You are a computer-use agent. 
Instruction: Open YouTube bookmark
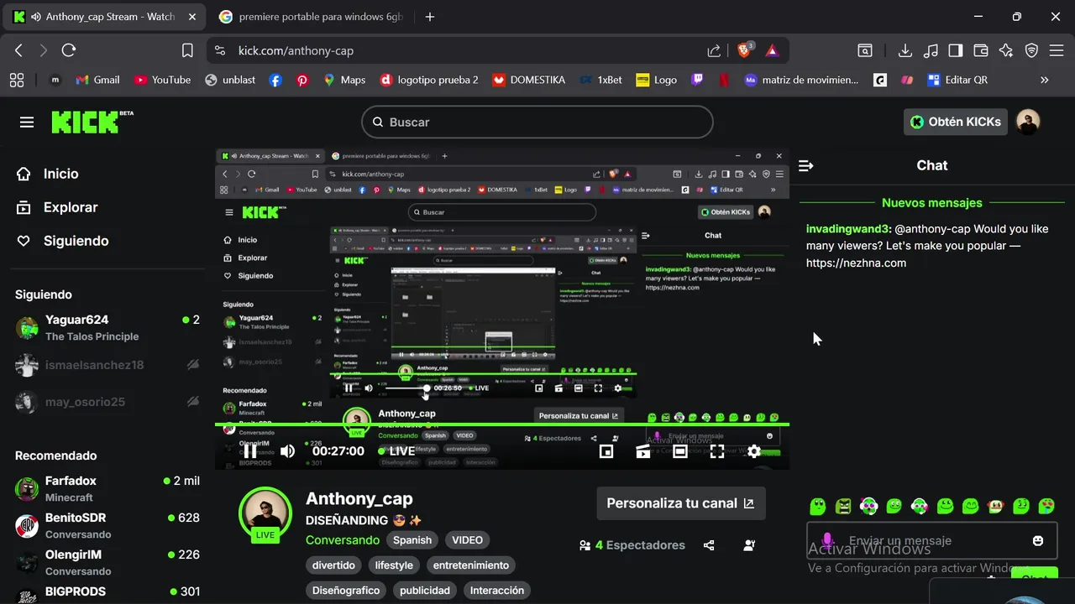[162, 80]
